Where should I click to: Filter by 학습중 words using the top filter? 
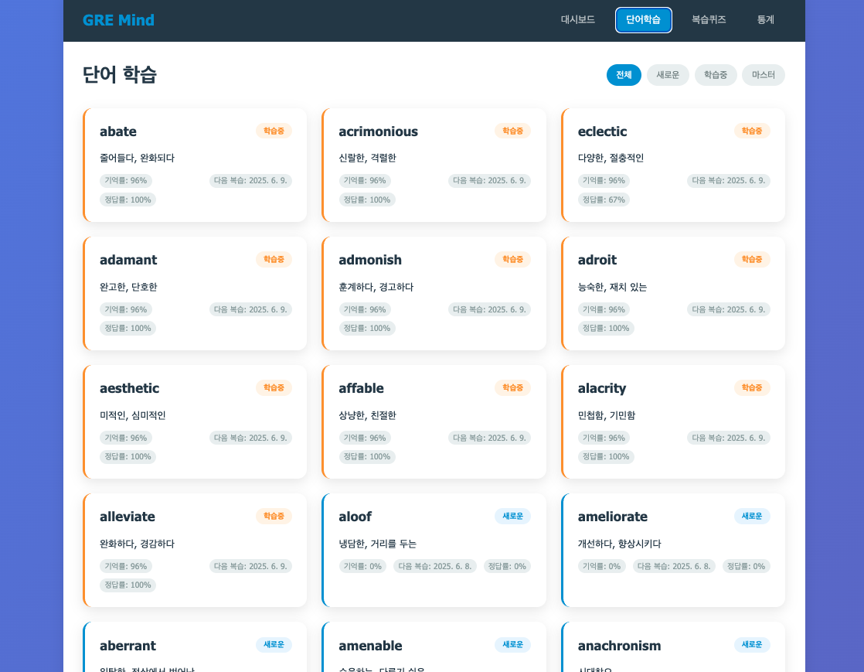click(715, 75)
